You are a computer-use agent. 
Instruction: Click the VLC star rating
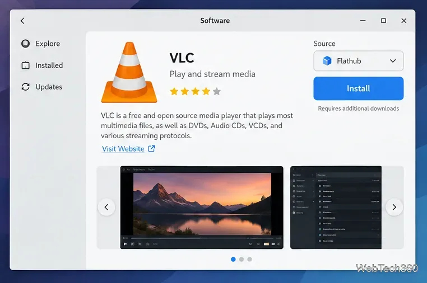click(x=195, y=91)
